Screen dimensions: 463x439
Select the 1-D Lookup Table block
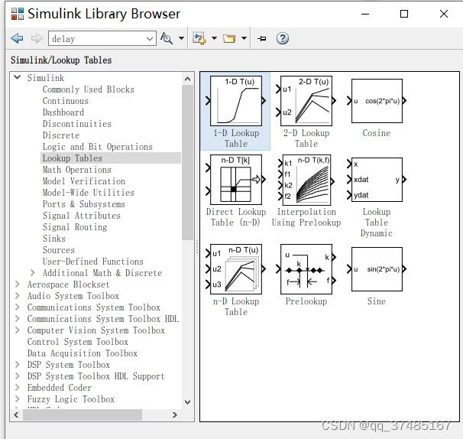[x=235, y=111]
